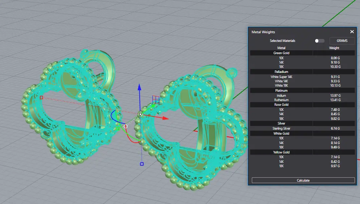Click the red X-axis gumball arrow
The width and height of the screenshot is (360, 204).
pos(165,118)
